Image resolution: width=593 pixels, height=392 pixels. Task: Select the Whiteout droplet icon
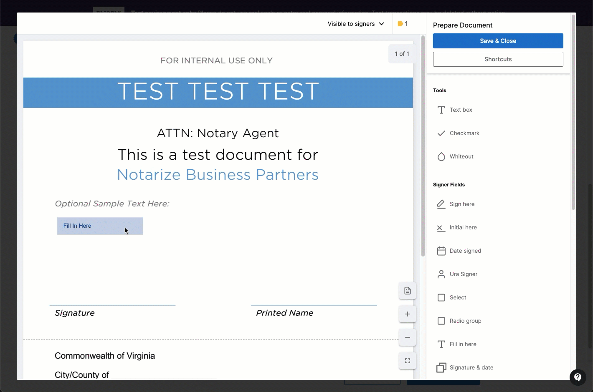441,157
